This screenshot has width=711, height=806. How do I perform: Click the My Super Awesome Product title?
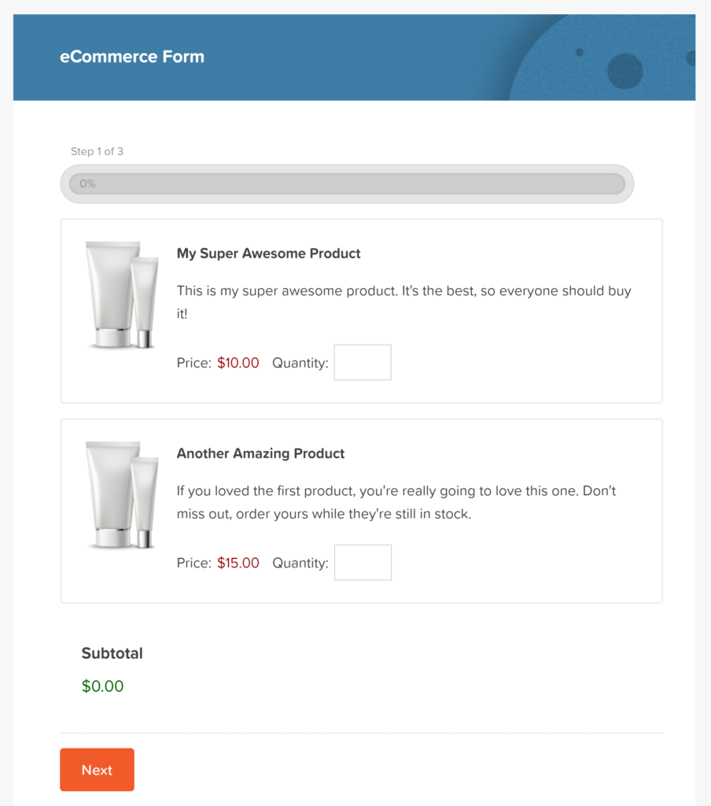click(x=268, y=253)
